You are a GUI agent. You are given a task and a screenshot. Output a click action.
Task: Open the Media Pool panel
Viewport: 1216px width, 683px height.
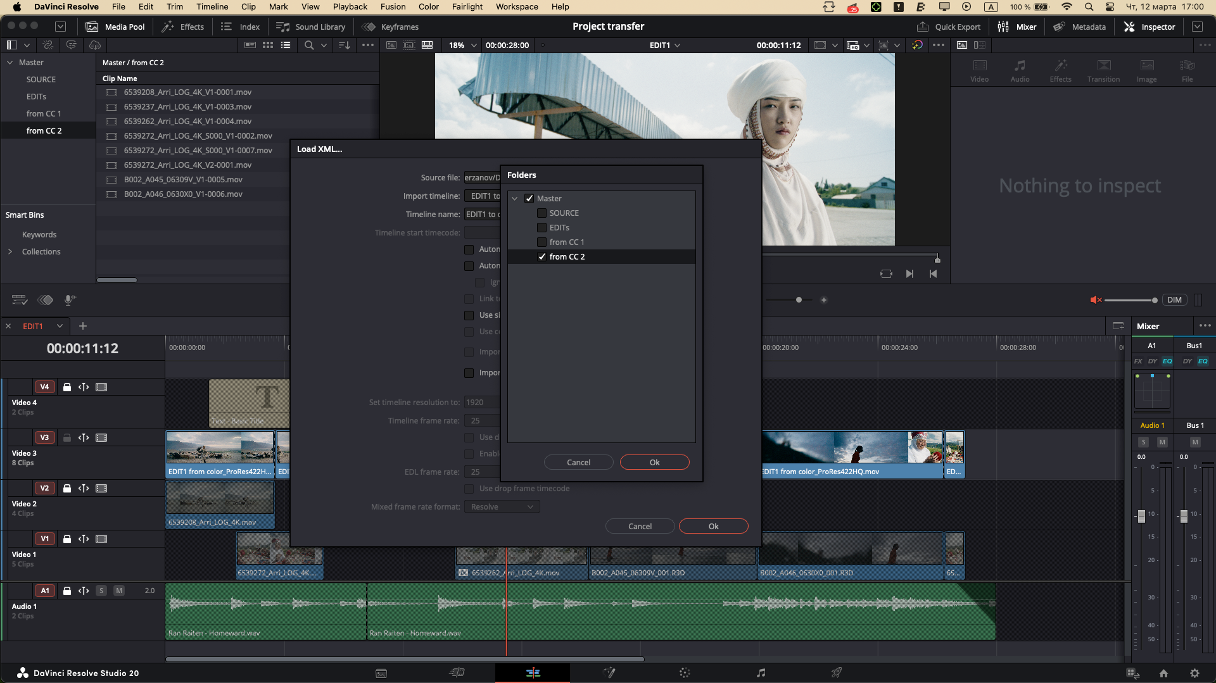115,27
